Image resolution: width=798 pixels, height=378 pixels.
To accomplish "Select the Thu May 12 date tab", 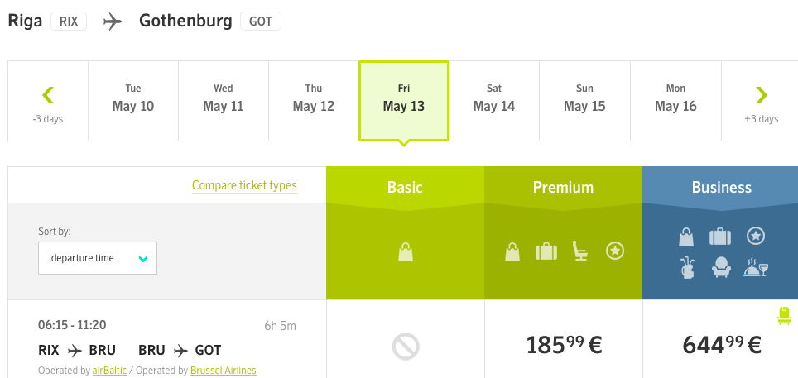I will tap(314, 101).
